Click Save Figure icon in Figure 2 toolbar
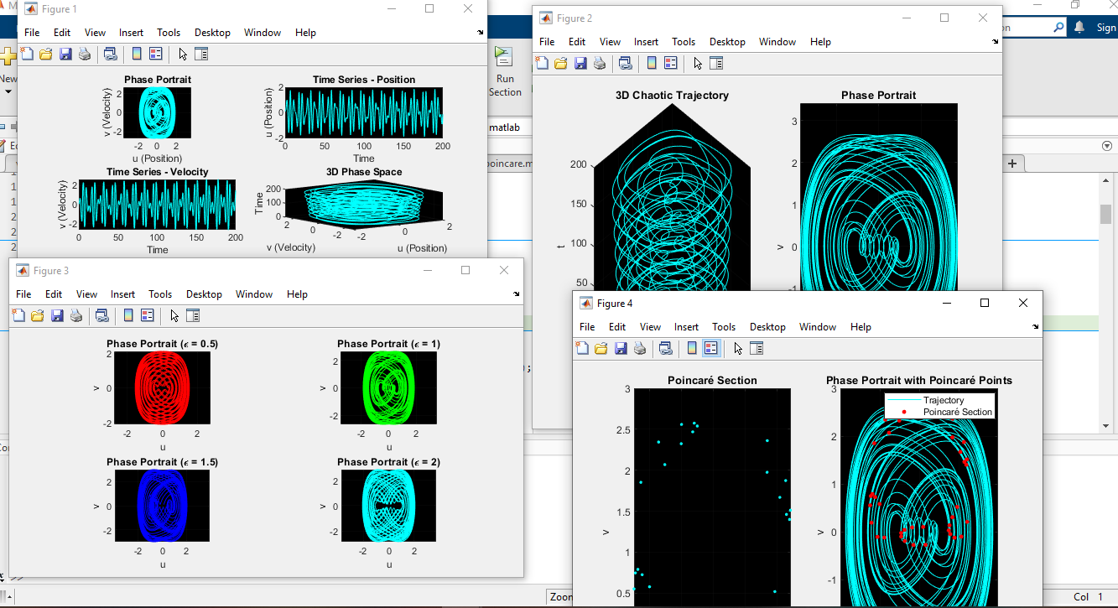Viewport: 1118px width, 608px height. [x=580, y=63]
